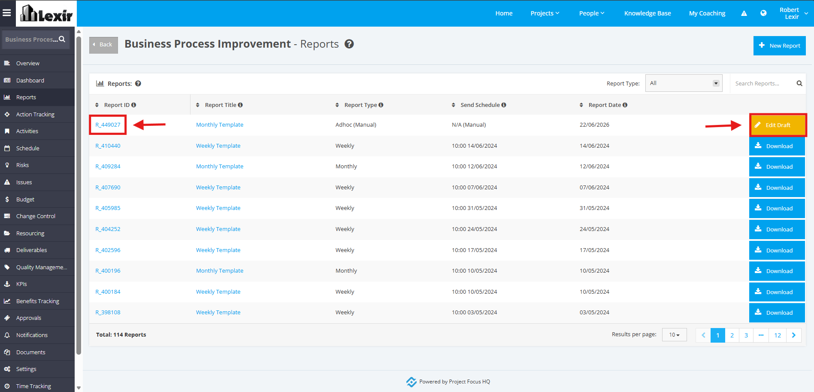Click info icon beside Report Date header
Viewport: 814px width, 392px height.
(625, 105)
